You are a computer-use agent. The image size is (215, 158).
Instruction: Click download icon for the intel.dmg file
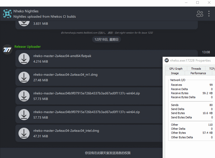tap(24, 133)
